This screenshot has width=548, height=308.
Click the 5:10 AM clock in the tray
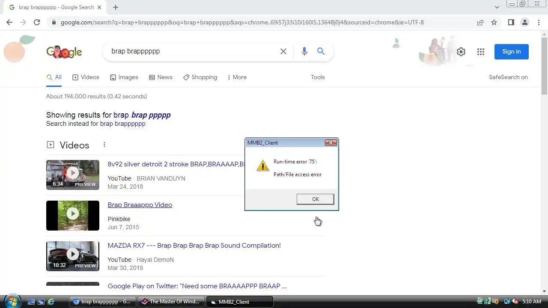[x=532, y=302]
